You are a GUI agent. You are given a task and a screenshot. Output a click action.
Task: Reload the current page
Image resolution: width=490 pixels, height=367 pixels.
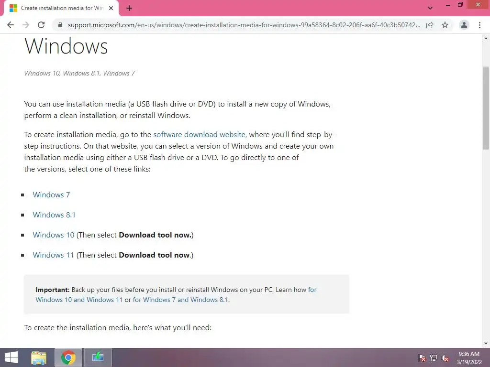pos(41,25)
